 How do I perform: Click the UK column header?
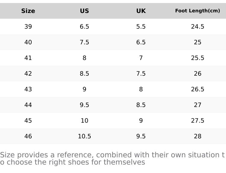click(x=141, y=11)
